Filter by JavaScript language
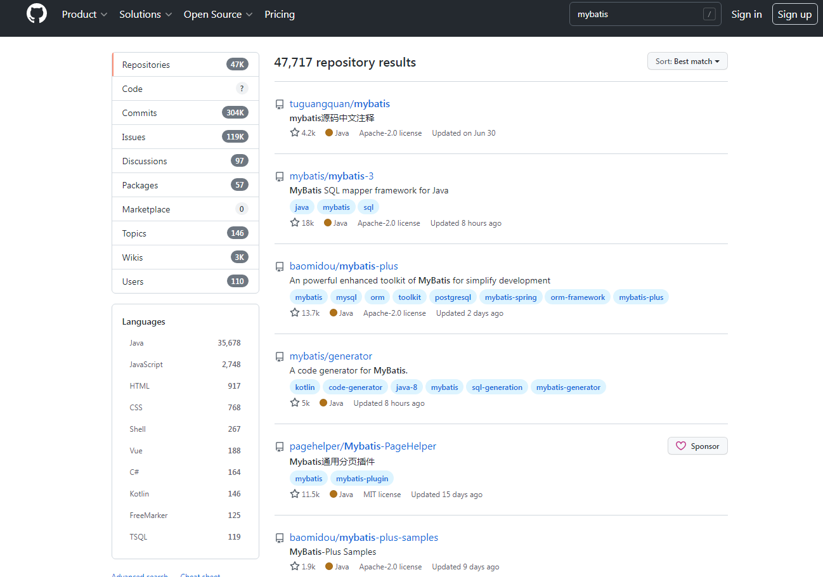 pyautogui.click(x=185, y=365)
